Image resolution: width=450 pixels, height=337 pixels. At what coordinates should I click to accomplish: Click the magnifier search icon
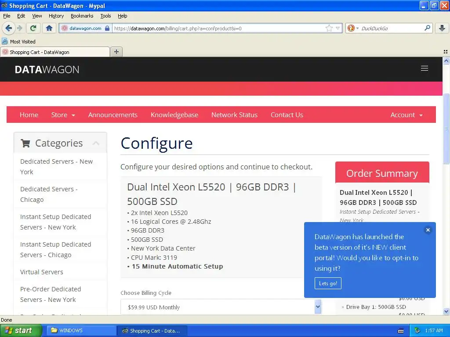pos(427,28)
